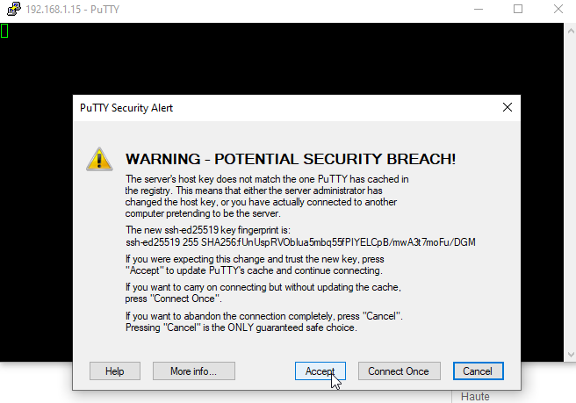Close the main PuTTY window

coord(558,9)
